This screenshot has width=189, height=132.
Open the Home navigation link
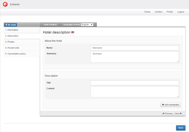pos(147,12)
